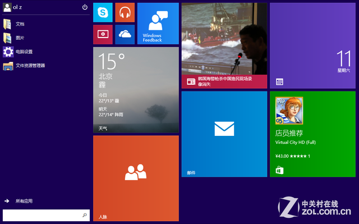Open the 天气 Weather tile for 北京
Image resolution: width=359 pixels, height=224 pixels.
[x=136, y=90]
